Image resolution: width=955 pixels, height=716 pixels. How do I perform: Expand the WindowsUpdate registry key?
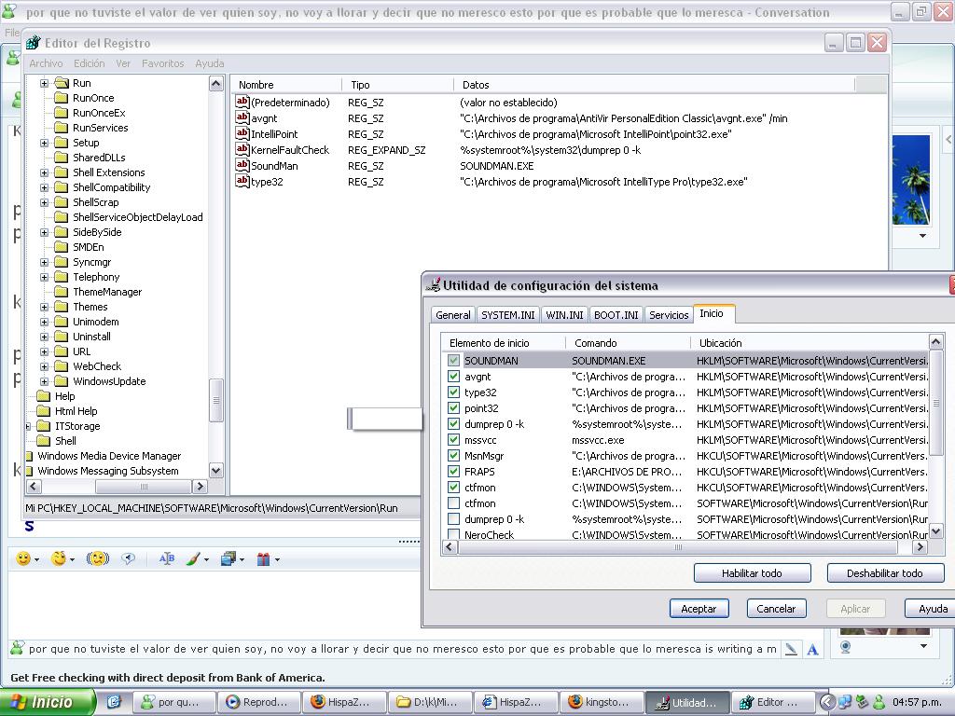pos(44,381)
